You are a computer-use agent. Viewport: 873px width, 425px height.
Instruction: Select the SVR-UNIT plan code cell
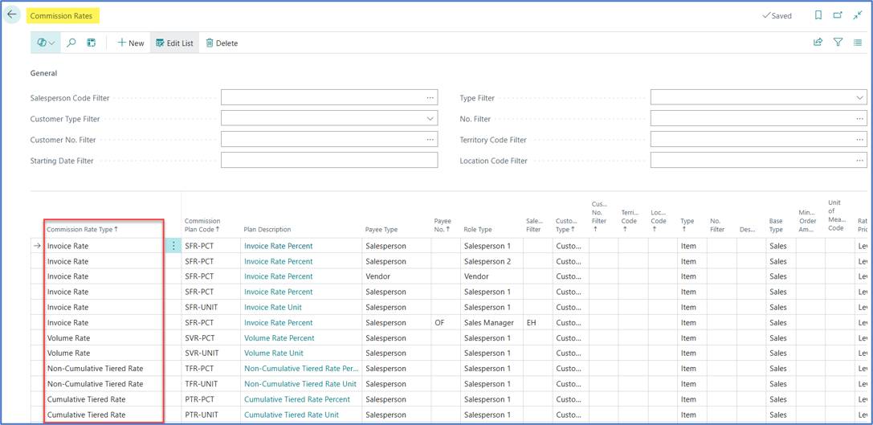pos(211,353)
